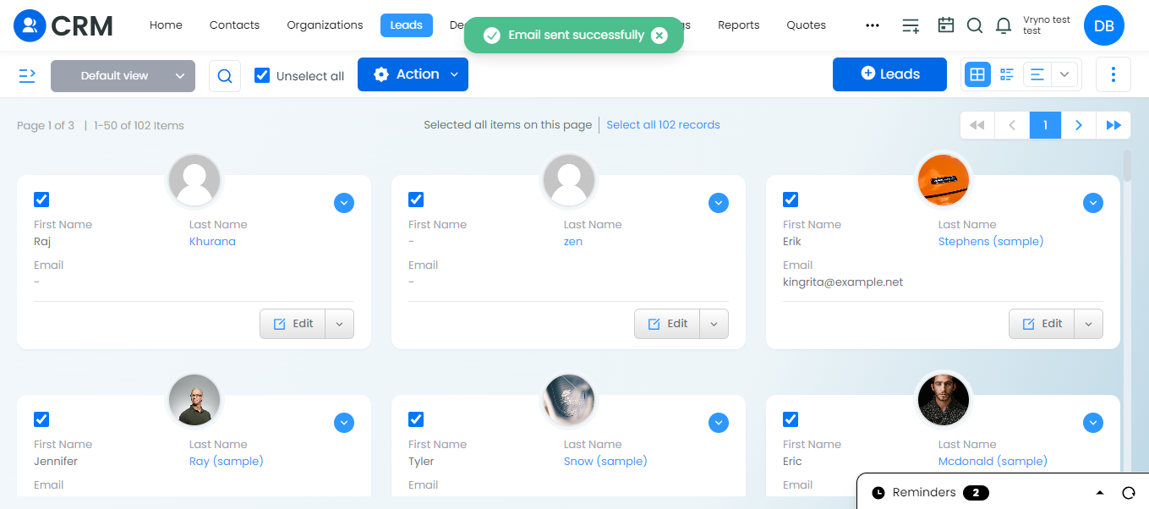Screen dimensions: 1149x509
Task: Jump to the last page
Action: click(x=1113, y=125)
